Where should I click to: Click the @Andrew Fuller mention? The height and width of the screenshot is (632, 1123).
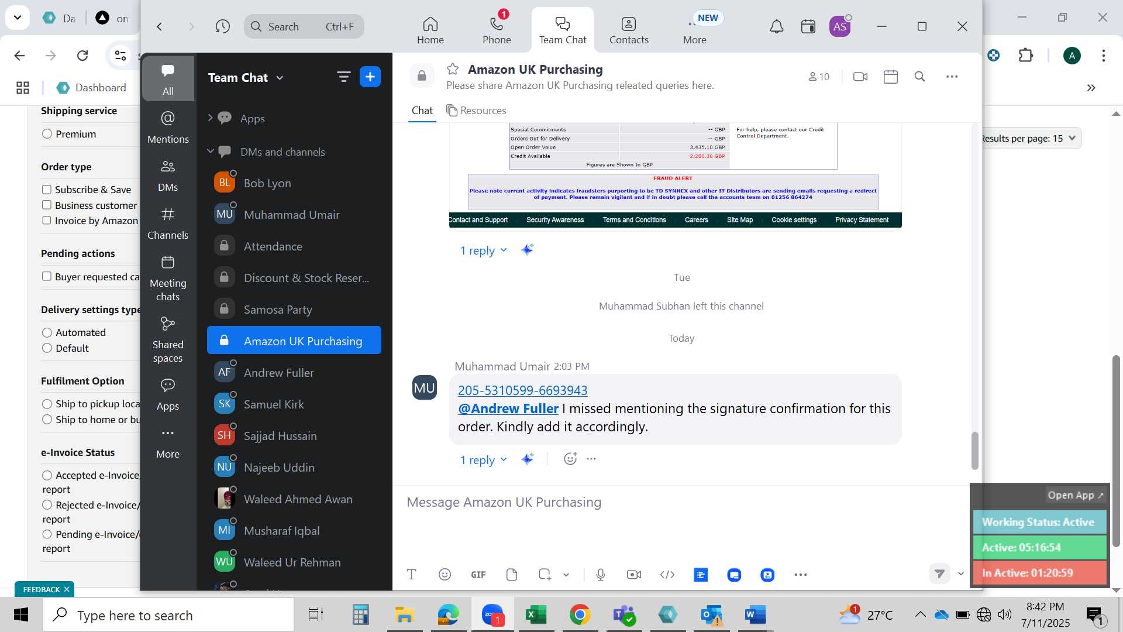(508, 408)
